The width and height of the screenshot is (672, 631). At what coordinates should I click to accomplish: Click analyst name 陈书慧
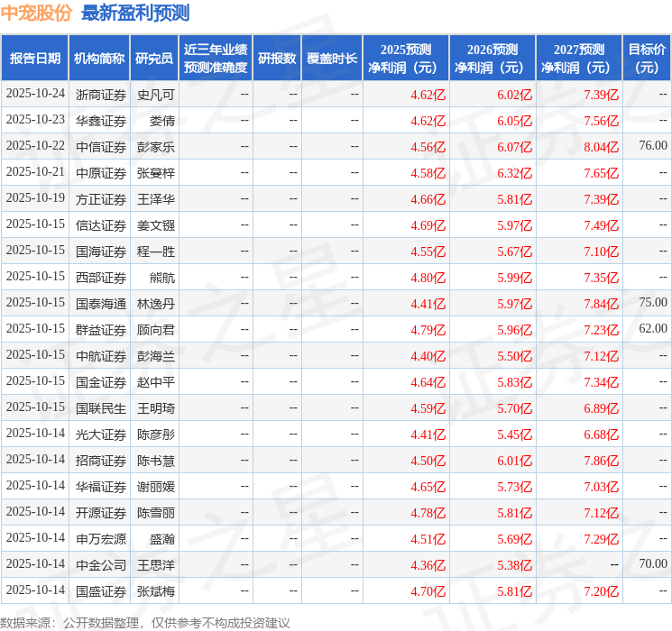point(156,461)
